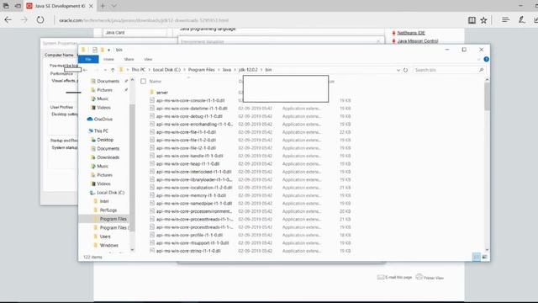Expand the ribbon with chevron
Viewport: 538px width, 303px height.
479,59
